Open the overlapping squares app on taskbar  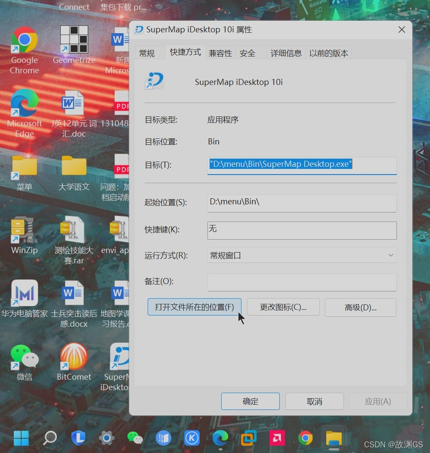tap(249, 438)
